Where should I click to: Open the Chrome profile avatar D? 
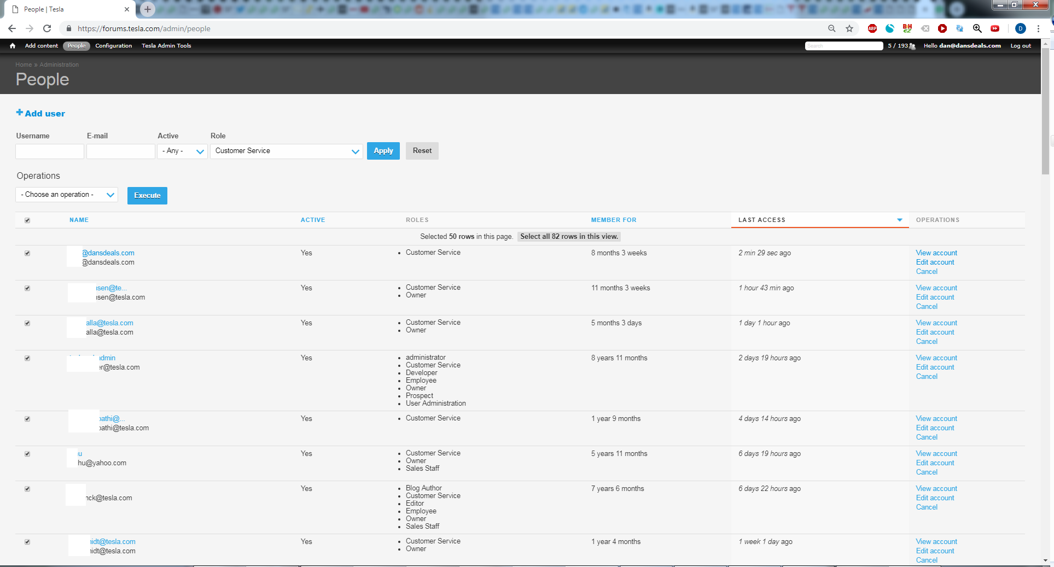pos(1021,28)
